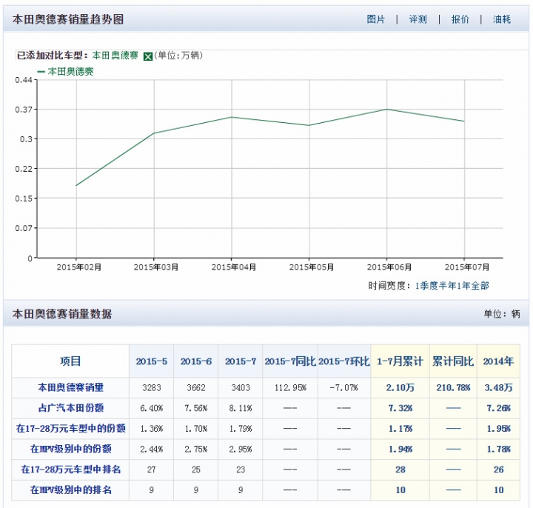Screen dimensions: 533x508
Task: Set time width to 全部
Action: coord(480,286)
